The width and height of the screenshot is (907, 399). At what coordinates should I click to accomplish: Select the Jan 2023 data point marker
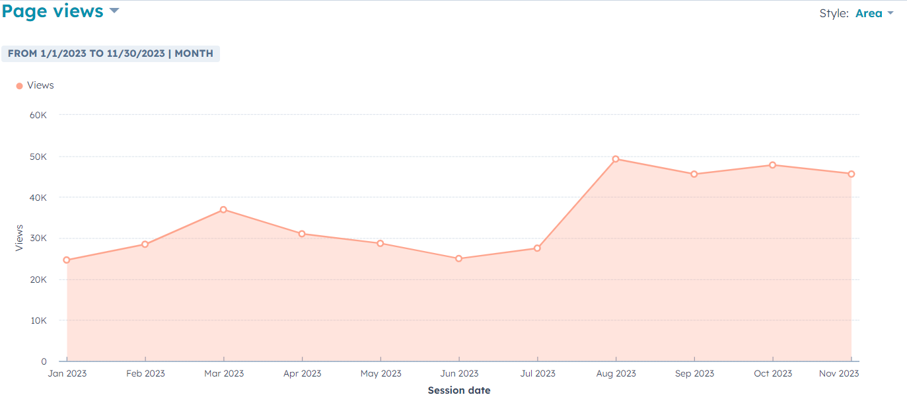coord(67,260)
